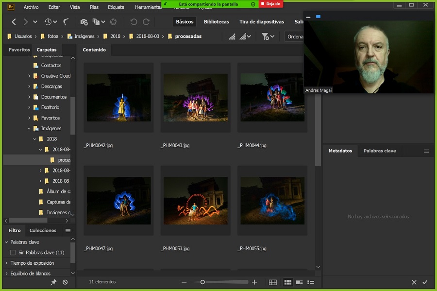Image resolution: width=437 pixels, height=291 pixels.
Task: Lock the thumbnail grid
Action: (x=273, y=282)
